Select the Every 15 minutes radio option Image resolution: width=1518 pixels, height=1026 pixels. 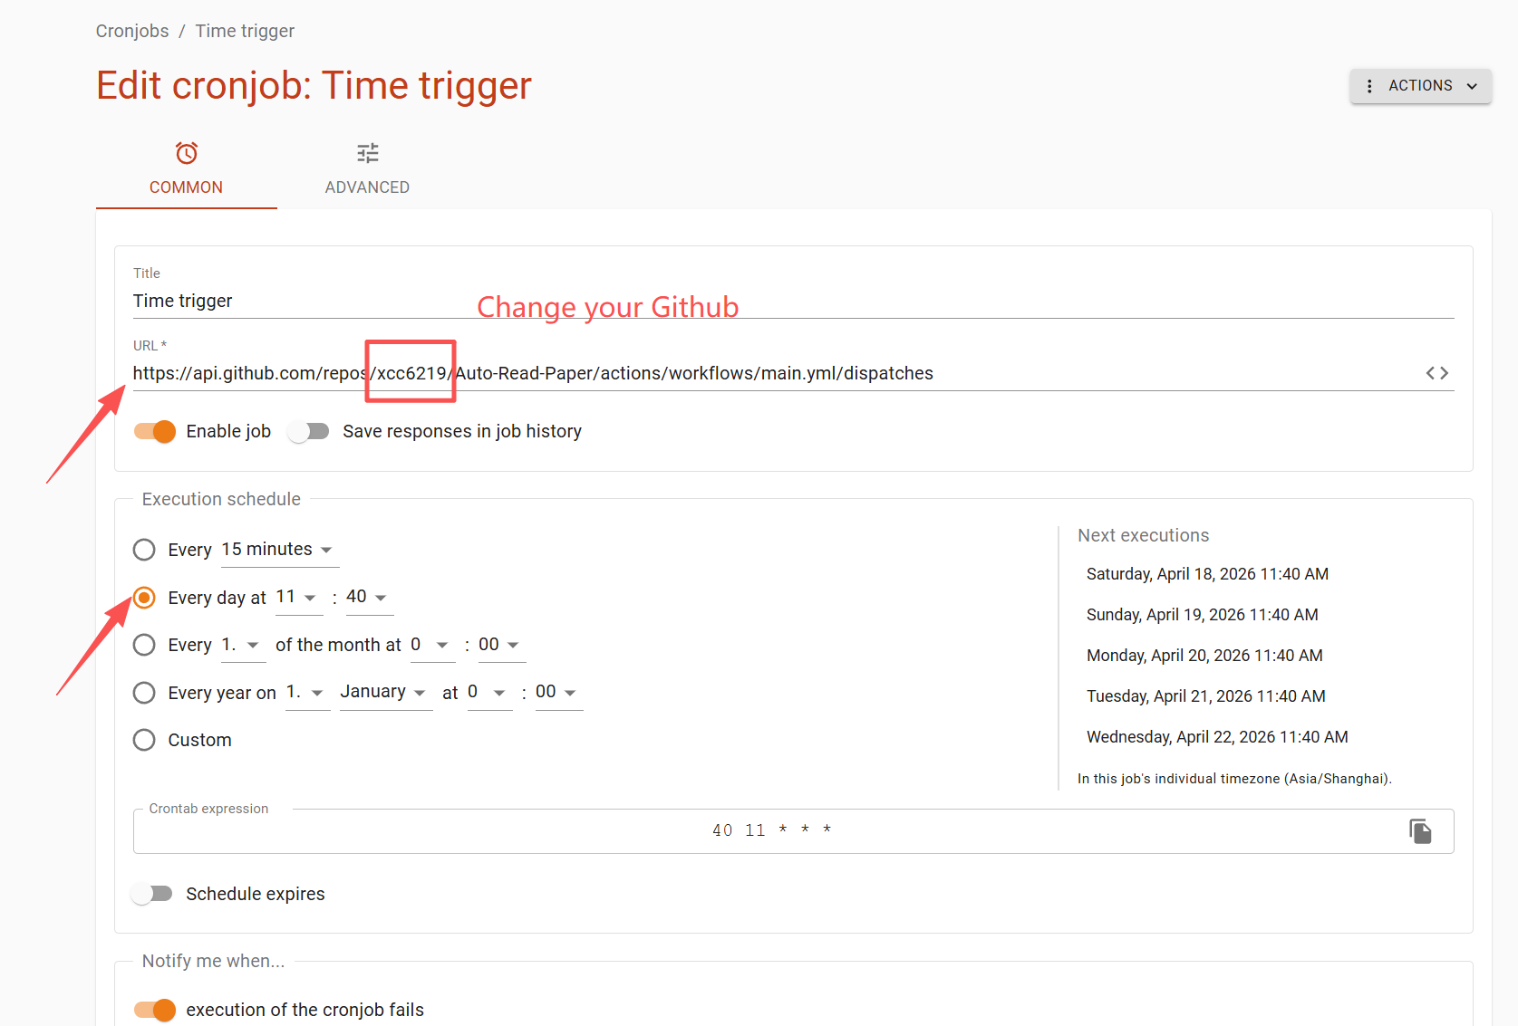click(144, 550)
